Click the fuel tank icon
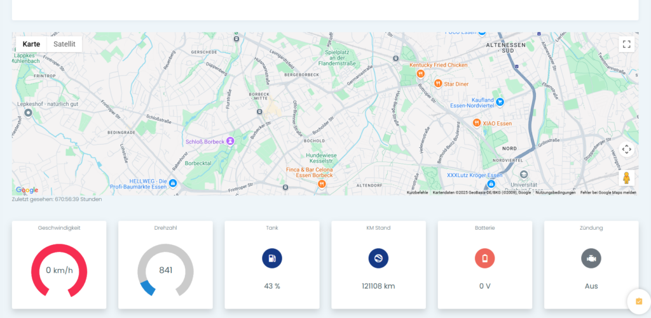Image resolution: width=651 pixels, height=318 pixels. (x=272, y=258)
